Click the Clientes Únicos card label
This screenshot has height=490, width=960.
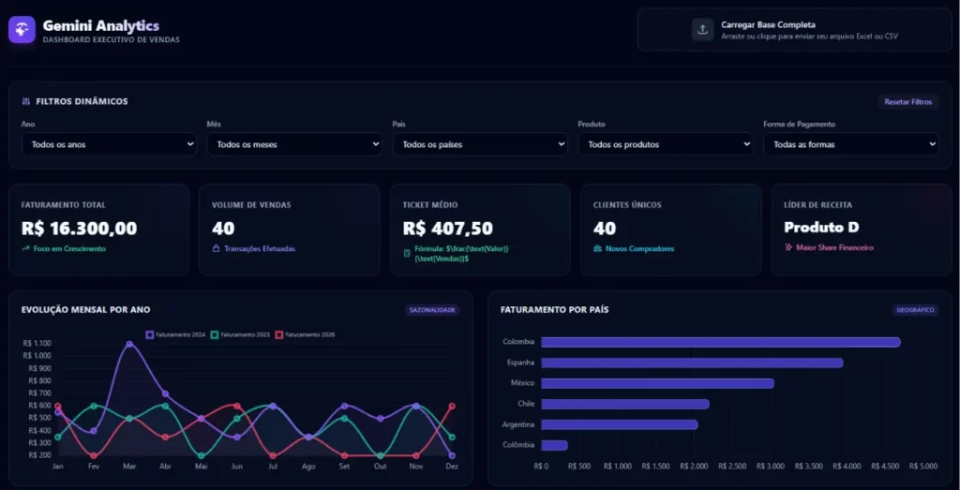tap(627, 205)
